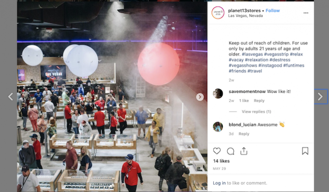Open the #lasvegas hashtag
The width and height of the screenshot is (329, 192).
(252, 54)
